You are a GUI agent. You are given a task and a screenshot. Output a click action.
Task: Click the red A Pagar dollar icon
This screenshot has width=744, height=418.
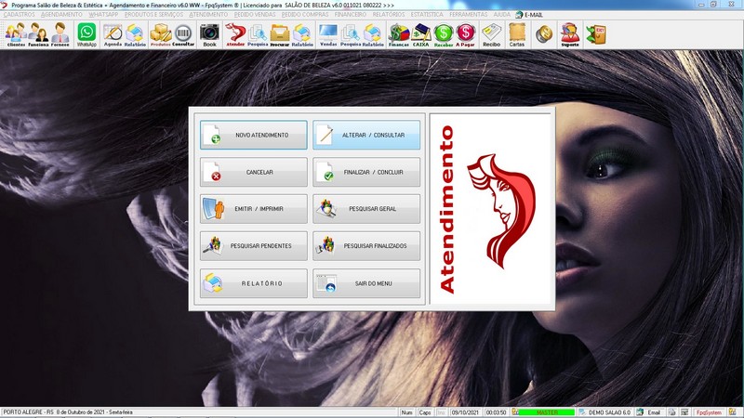click(x=466, y=34)
